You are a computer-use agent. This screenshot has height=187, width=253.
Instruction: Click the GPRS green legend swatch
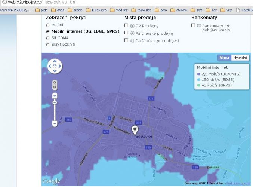[x=198, y=85]
